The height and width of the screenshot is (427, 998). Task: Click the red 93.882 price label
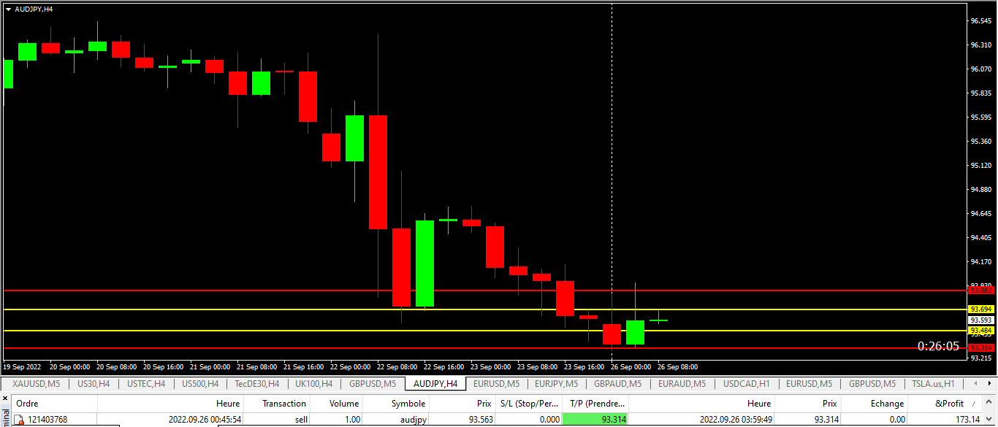tap(981, 291)
